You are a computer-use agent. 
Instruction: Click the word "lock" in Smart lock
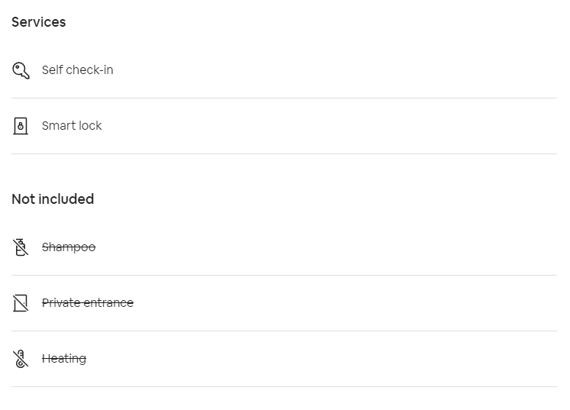90,126
